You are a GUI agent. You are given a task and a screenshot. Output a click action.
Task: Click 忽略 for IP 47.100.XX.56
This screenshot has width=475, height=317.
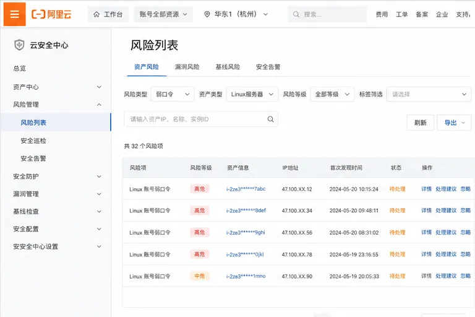tap(466, 232)
